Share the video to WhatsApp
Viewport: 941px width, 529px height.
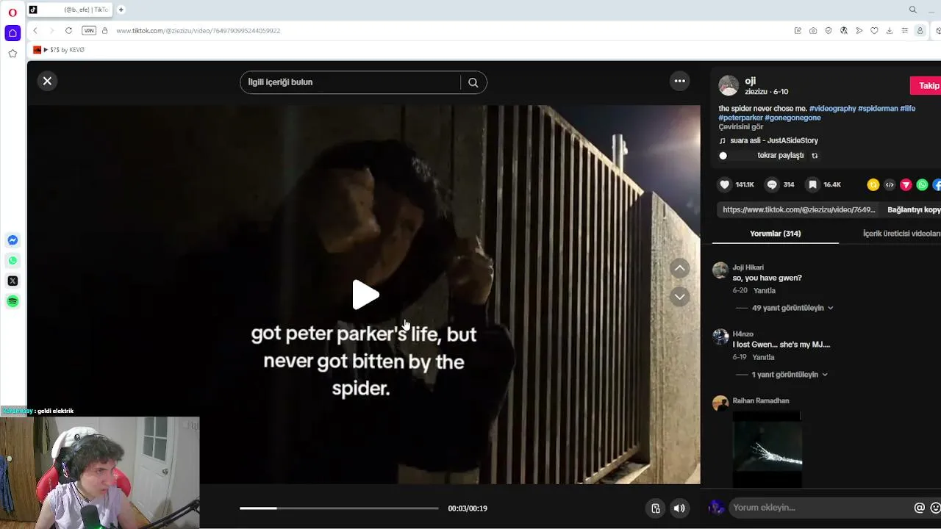point(922,185)
